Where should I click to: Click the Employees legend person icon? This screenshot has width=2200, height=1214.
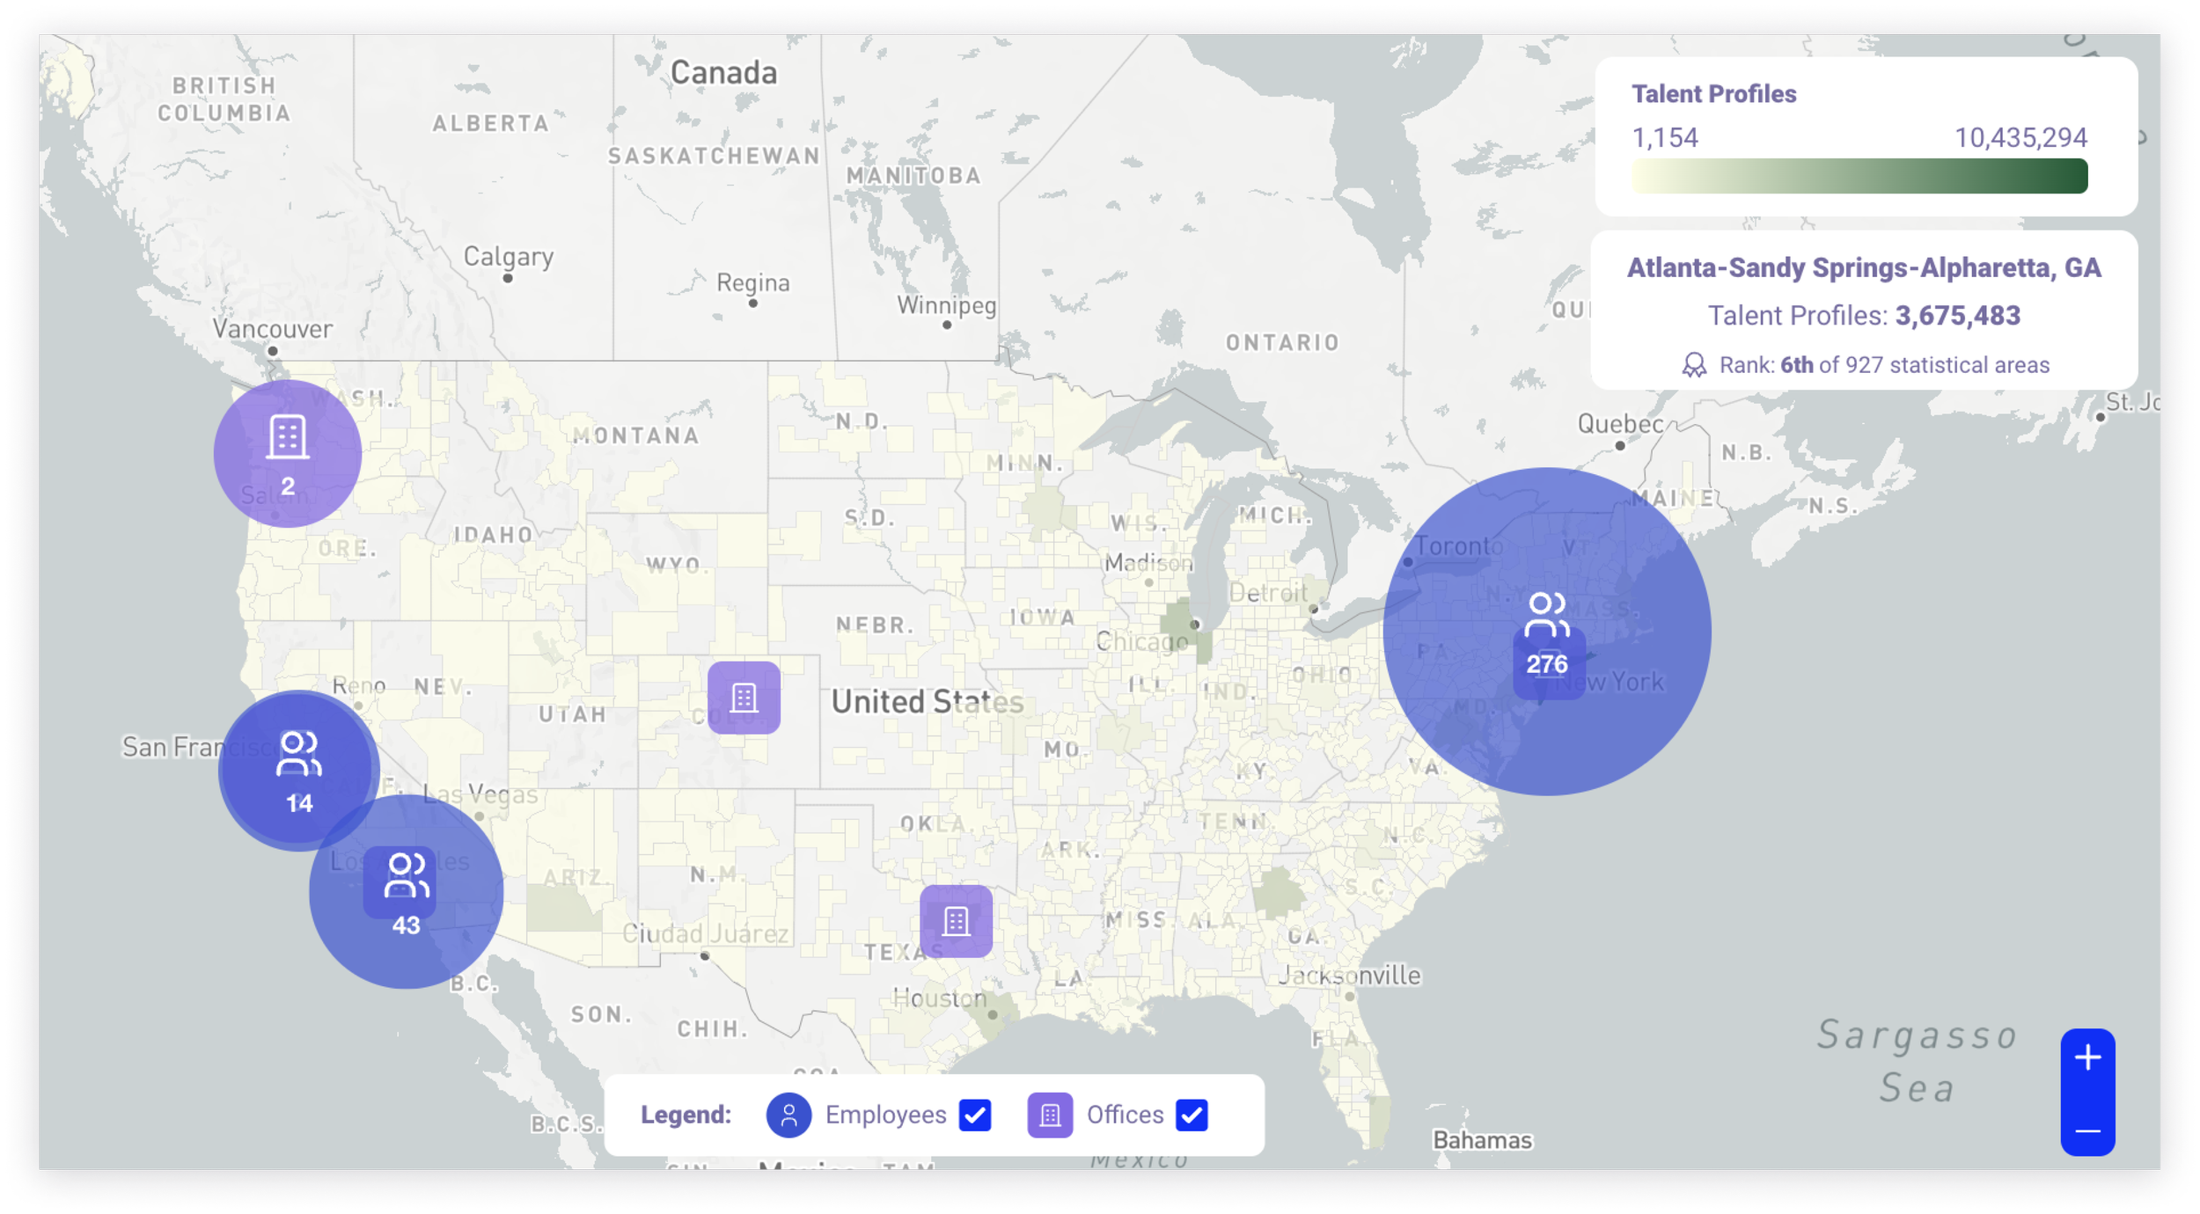tap(788, 1115)
